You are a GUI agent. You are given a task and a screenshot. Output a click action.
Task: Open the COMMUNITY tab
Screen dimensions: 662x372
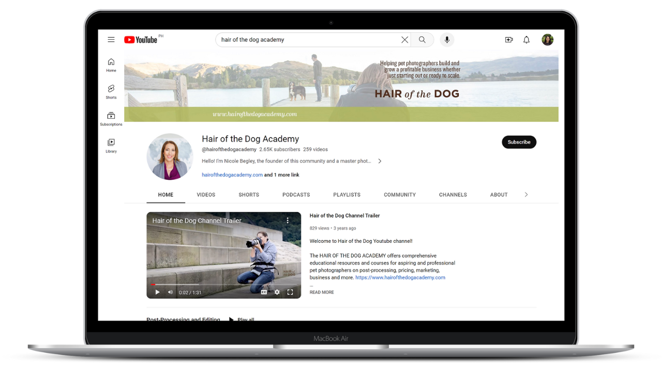click(x=400, y=195)
